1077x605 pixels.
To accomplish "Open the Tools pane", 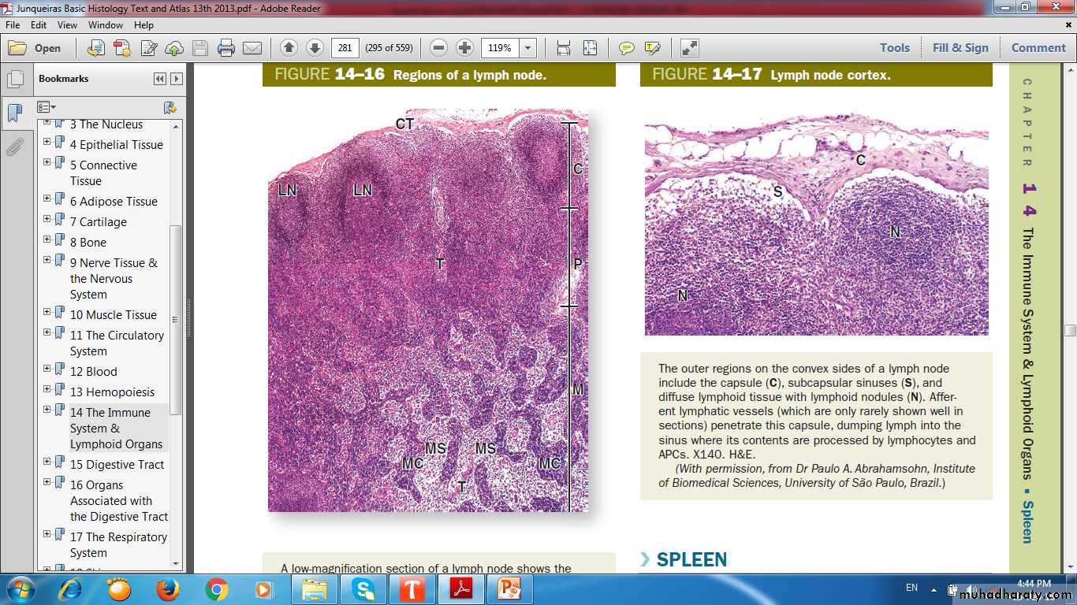I will click(x=895, y=48).
